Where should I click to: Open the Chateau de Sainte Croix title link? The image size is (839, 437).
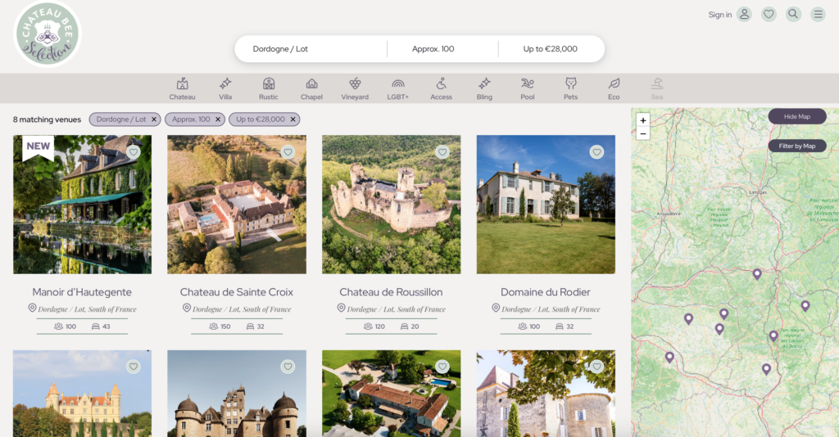click(237, 292)
